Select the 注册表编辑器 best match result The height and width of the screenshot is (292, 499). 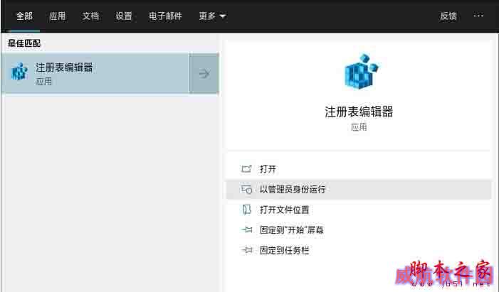pyautogui.click(x=95, y=74)
